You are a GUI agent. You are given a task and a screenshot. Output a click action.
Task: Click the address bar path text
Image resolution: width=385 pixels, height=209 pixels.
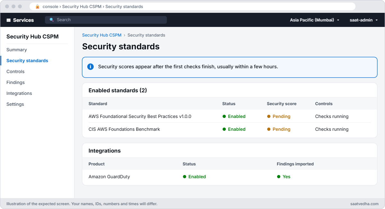click(x=93, y=6)
